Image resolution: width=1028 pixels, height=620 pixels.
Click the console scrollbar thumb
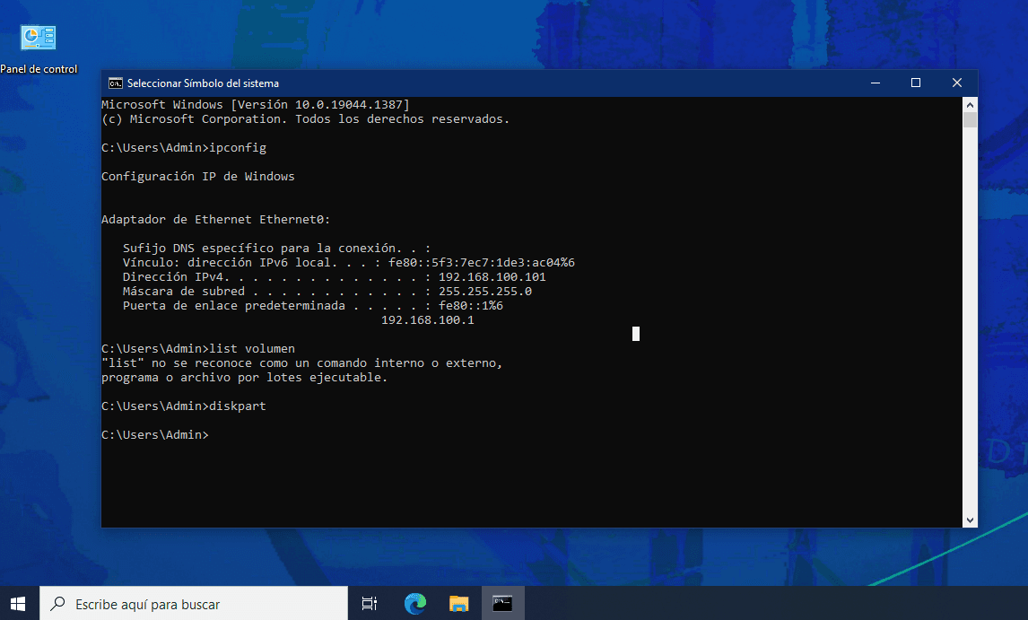(x=970, y=120)
